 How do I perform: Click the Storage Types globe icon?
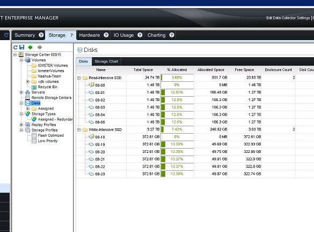[x=27, y=114]
